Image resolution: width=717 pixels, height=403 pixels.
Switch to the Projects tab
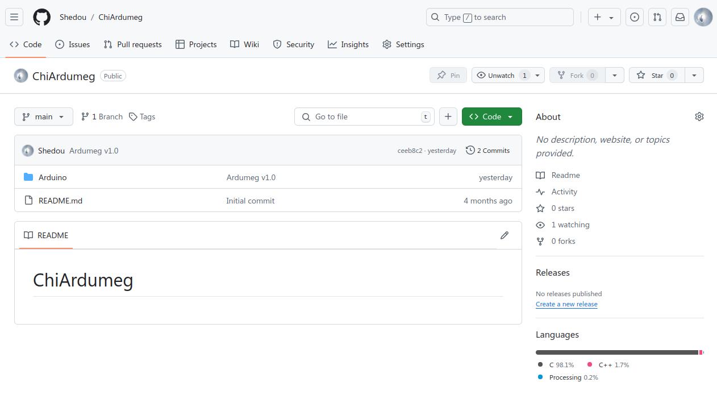(x=196, y=44)
